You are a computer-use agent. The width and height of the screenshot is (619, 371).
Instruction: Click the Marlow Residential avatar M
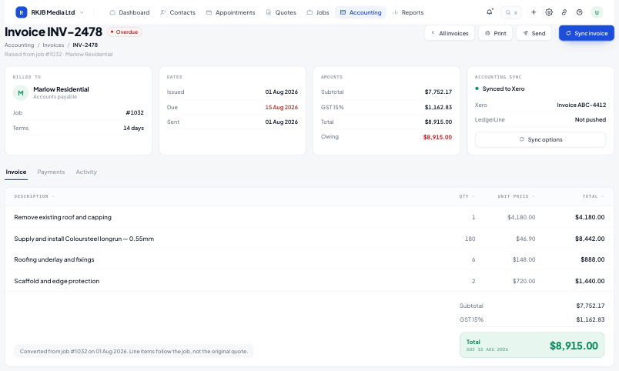click(21, 92)
